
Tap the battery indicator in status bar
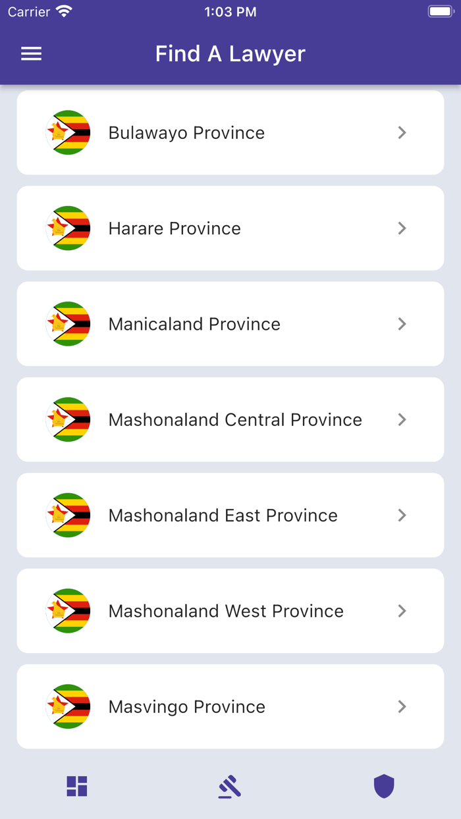pyautogui.click(x=440, y=12)
